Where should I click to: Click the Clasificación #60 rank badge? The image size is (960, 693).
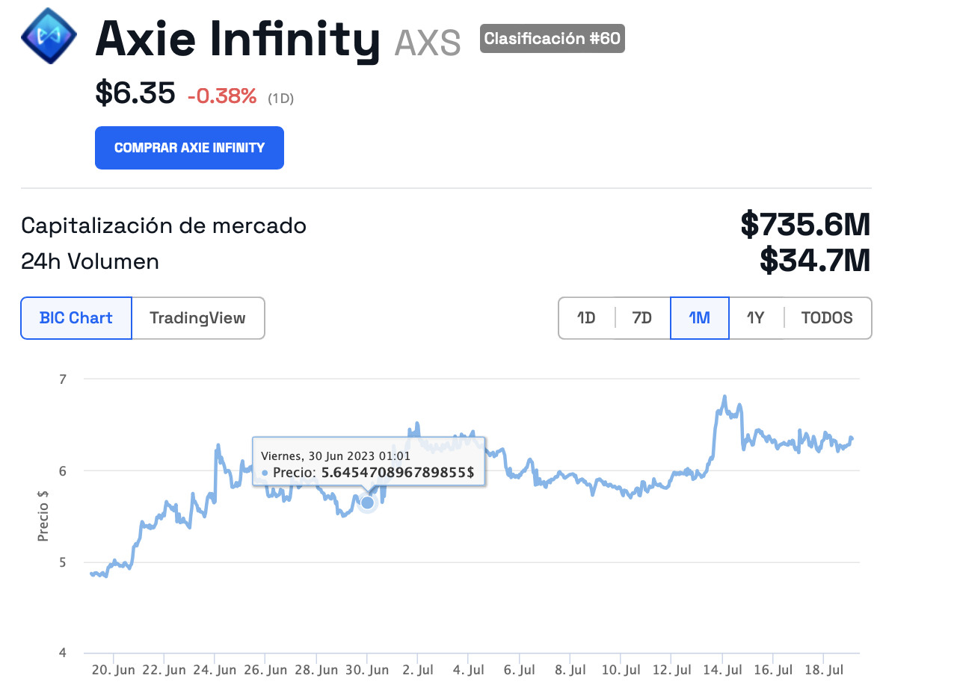coord(552,39)
